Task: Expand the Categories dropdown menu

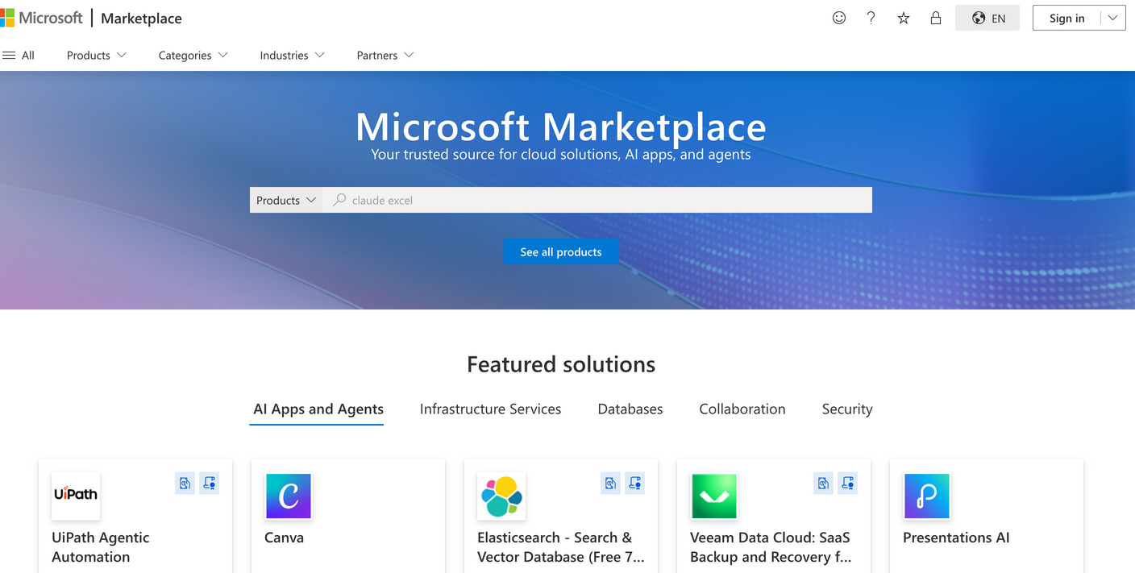Action: [x=193, y=55]
